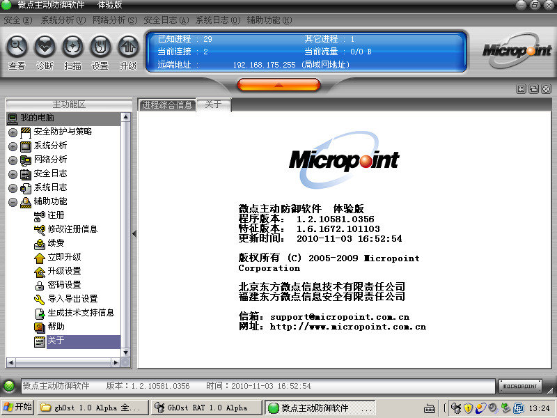Click the 续费 icon

click(x=40, y=243)
